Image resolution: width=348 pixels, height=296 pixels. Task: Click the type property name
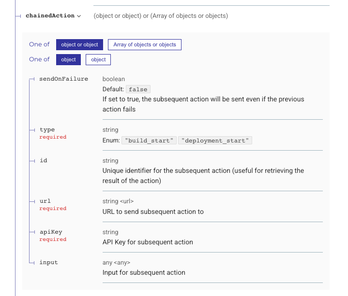pyautogui.click(x=47, y=130)
